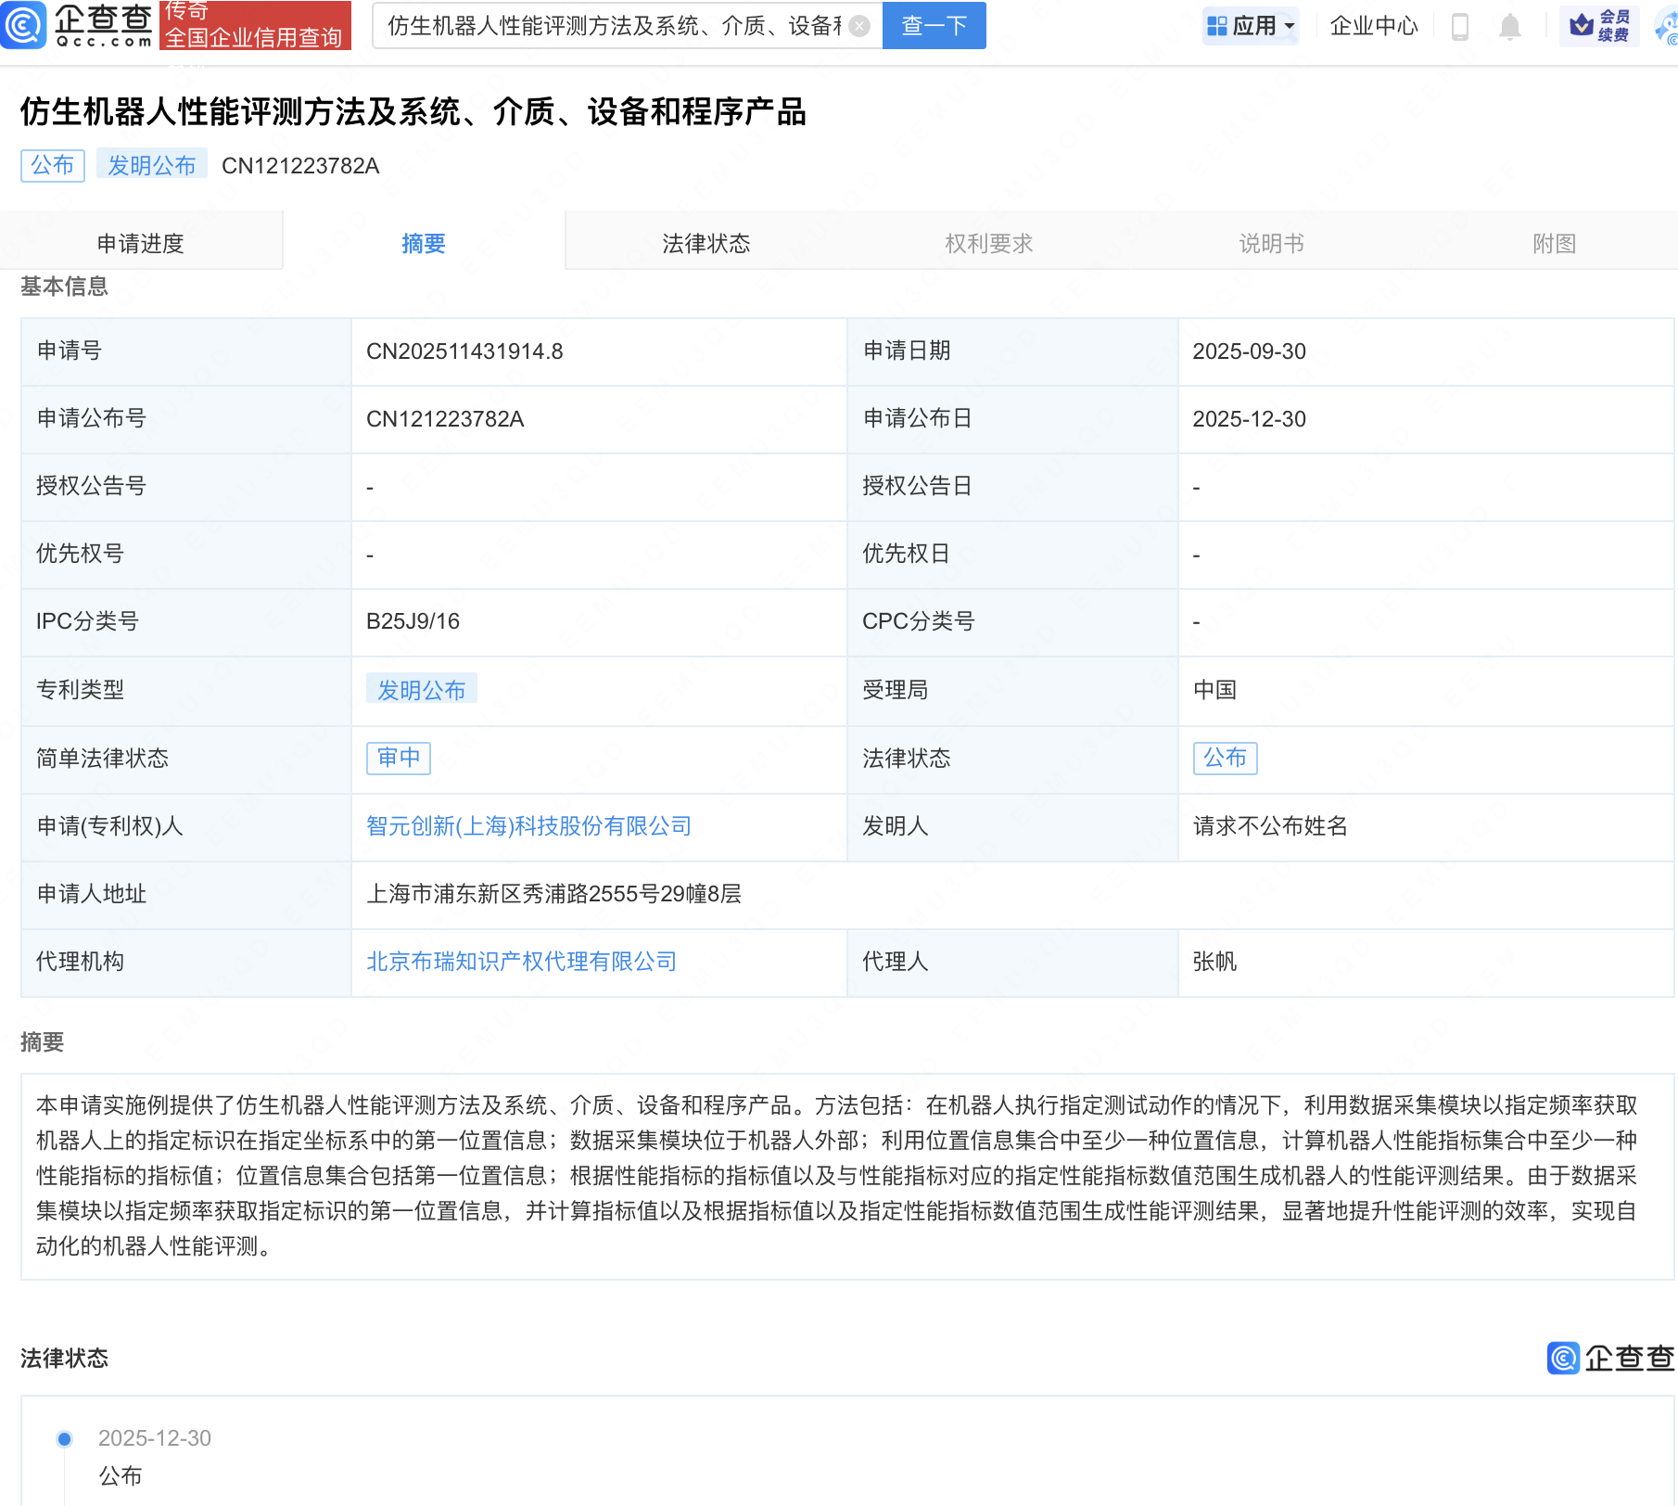Open notifications bell icon
Screen dimensions: 1678x1506
coord(1509,26)
